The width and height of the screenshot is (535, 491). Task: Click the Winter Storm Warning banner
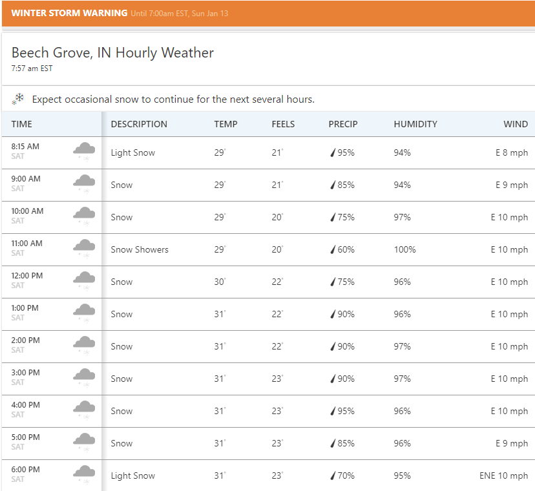tap(267, 14)
